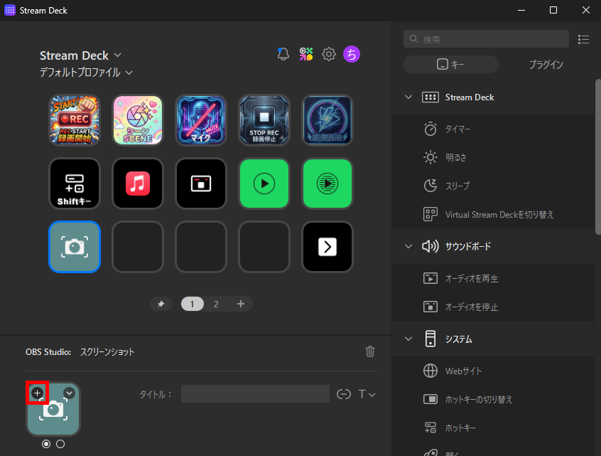Viewport: 601px width, 456px height.
Task: Select the stop audio key in grid
Action: coord(201,184)
